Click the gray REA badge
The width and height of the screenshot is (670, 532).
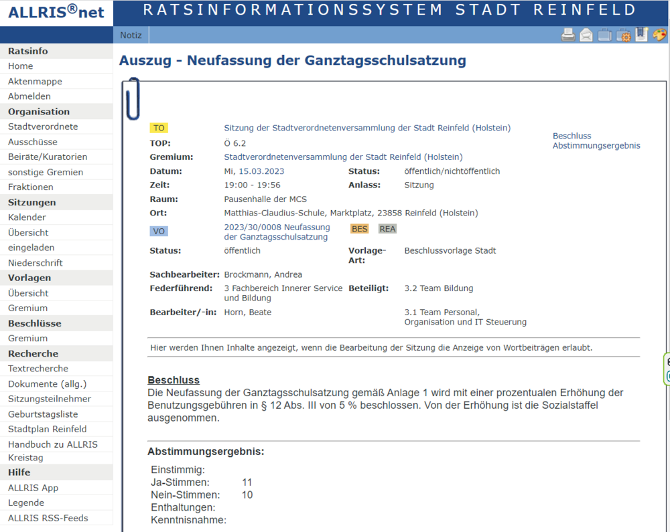tap(387, 229)
